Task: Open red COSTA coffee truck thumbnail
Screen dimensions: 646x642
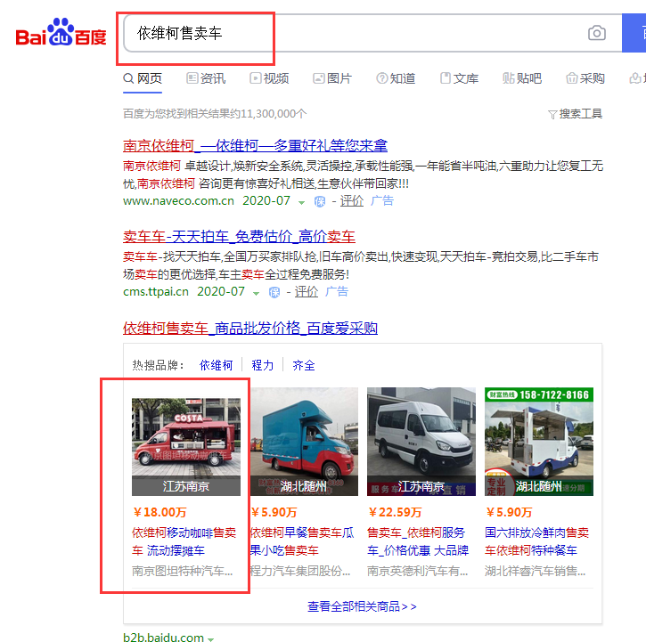Action: pos(186,446)
